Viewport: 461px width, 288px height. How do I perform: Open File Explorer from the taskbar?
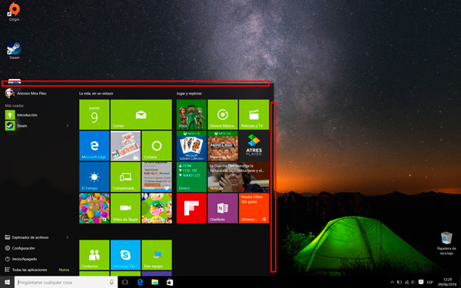tap(155, 282)
